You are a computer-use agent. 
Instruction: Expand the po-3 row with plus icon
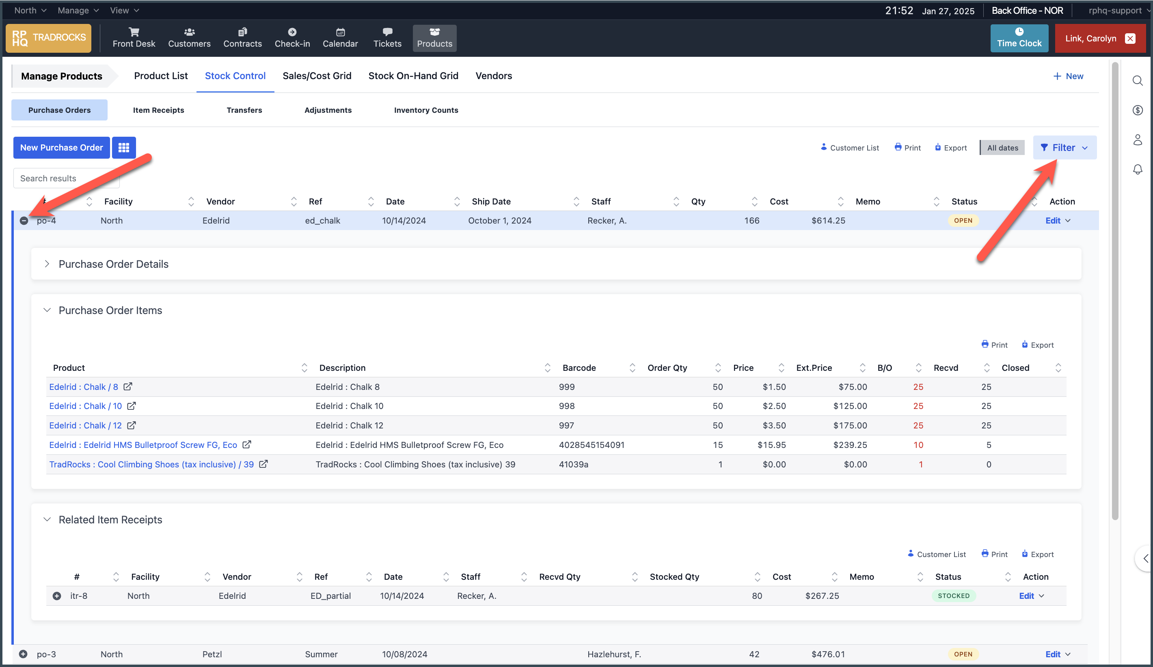tap(23, 654)
